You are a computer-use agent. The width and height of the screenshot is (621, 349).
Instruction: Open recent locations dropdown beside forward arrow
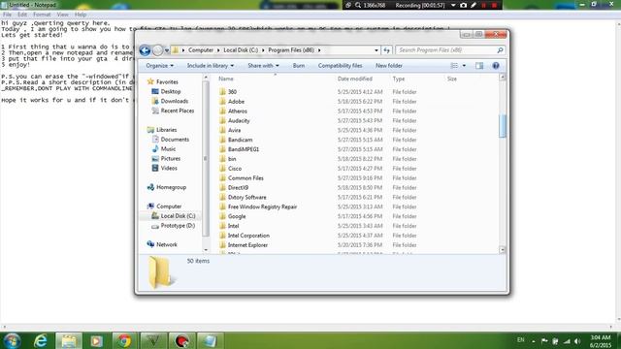point(167,50)
